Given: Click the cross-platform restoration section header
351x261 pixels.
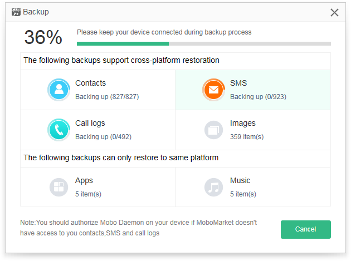Looking at the screenshot, I should 121,61.
